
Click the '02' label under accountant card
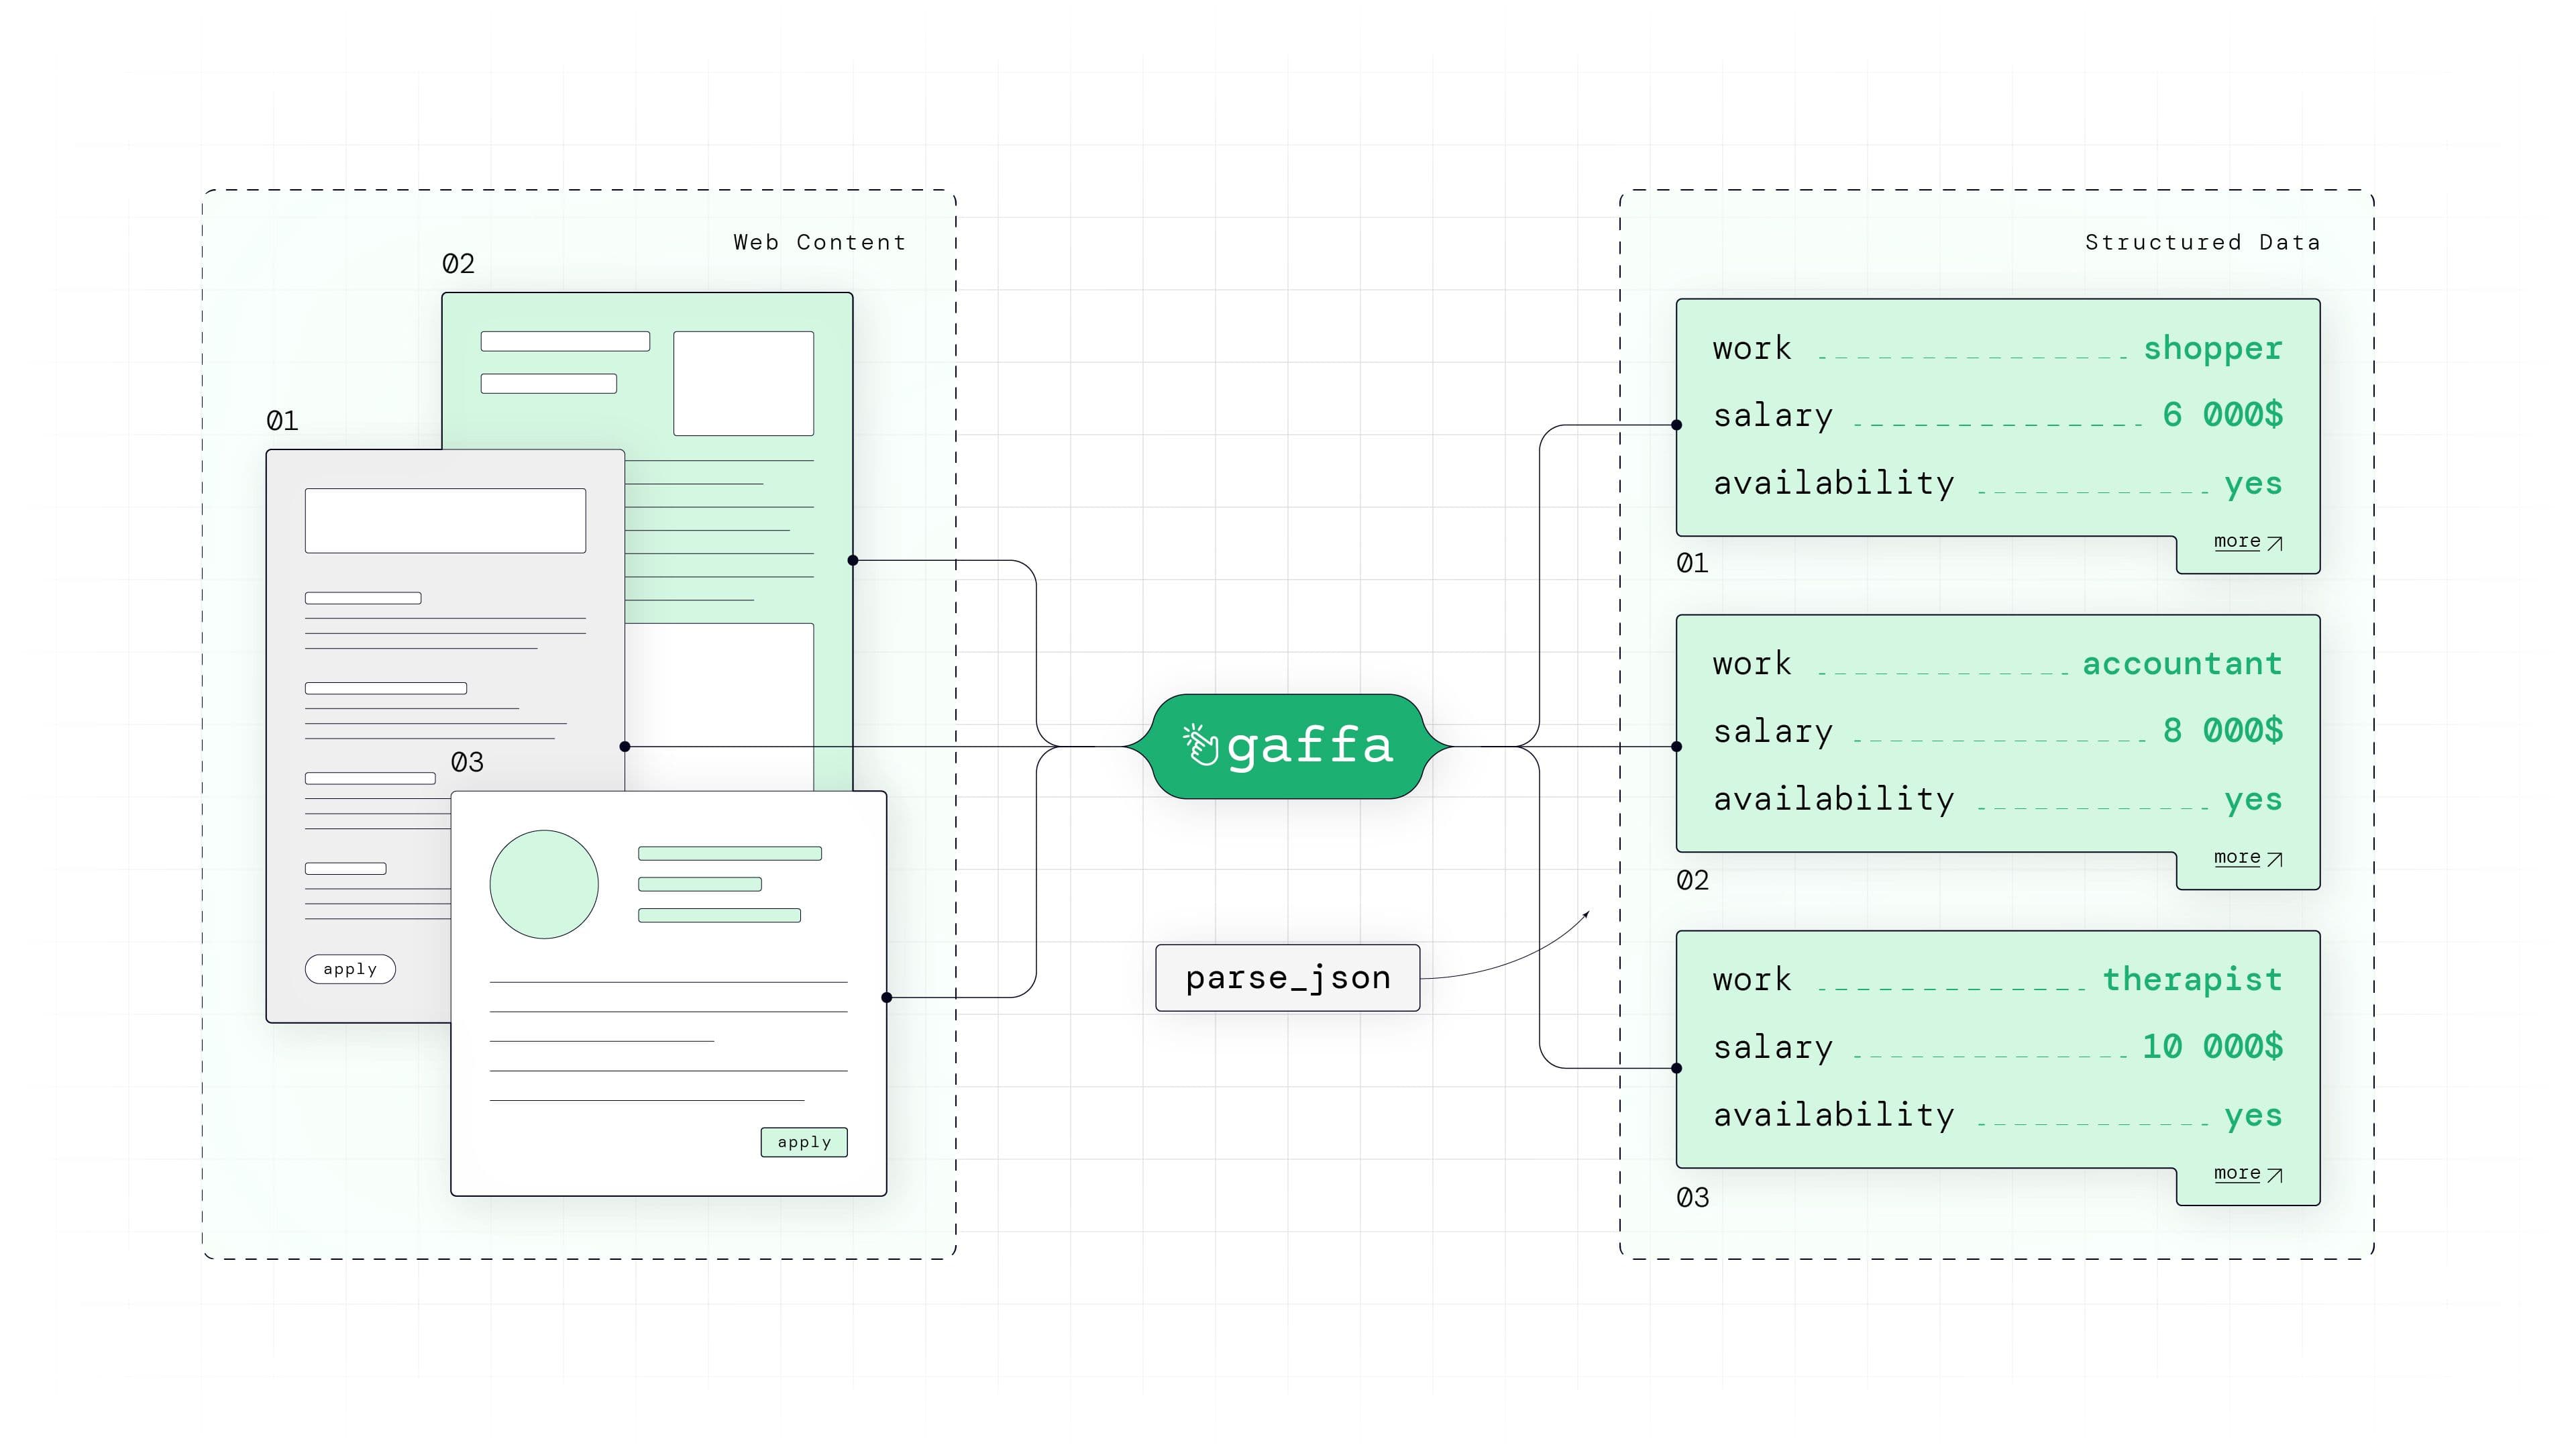pos(1692,881)
